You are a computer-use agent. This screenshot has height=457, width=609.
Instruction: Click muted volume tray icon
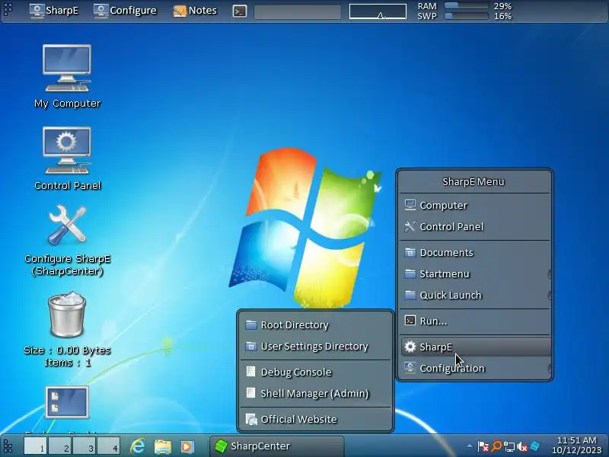pos(522,446)
